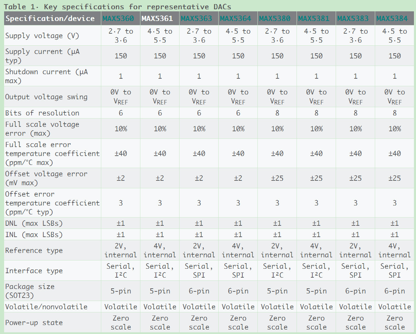Click MAX5380 bits of resolution value 8
Screen dimensions: 416x334
[277, 113]
